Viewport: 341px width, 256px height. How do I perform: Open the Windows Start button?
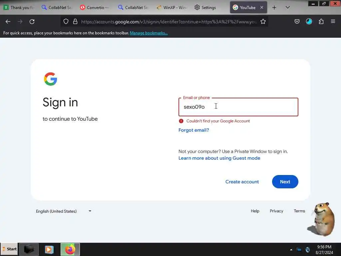click(9, 249)
